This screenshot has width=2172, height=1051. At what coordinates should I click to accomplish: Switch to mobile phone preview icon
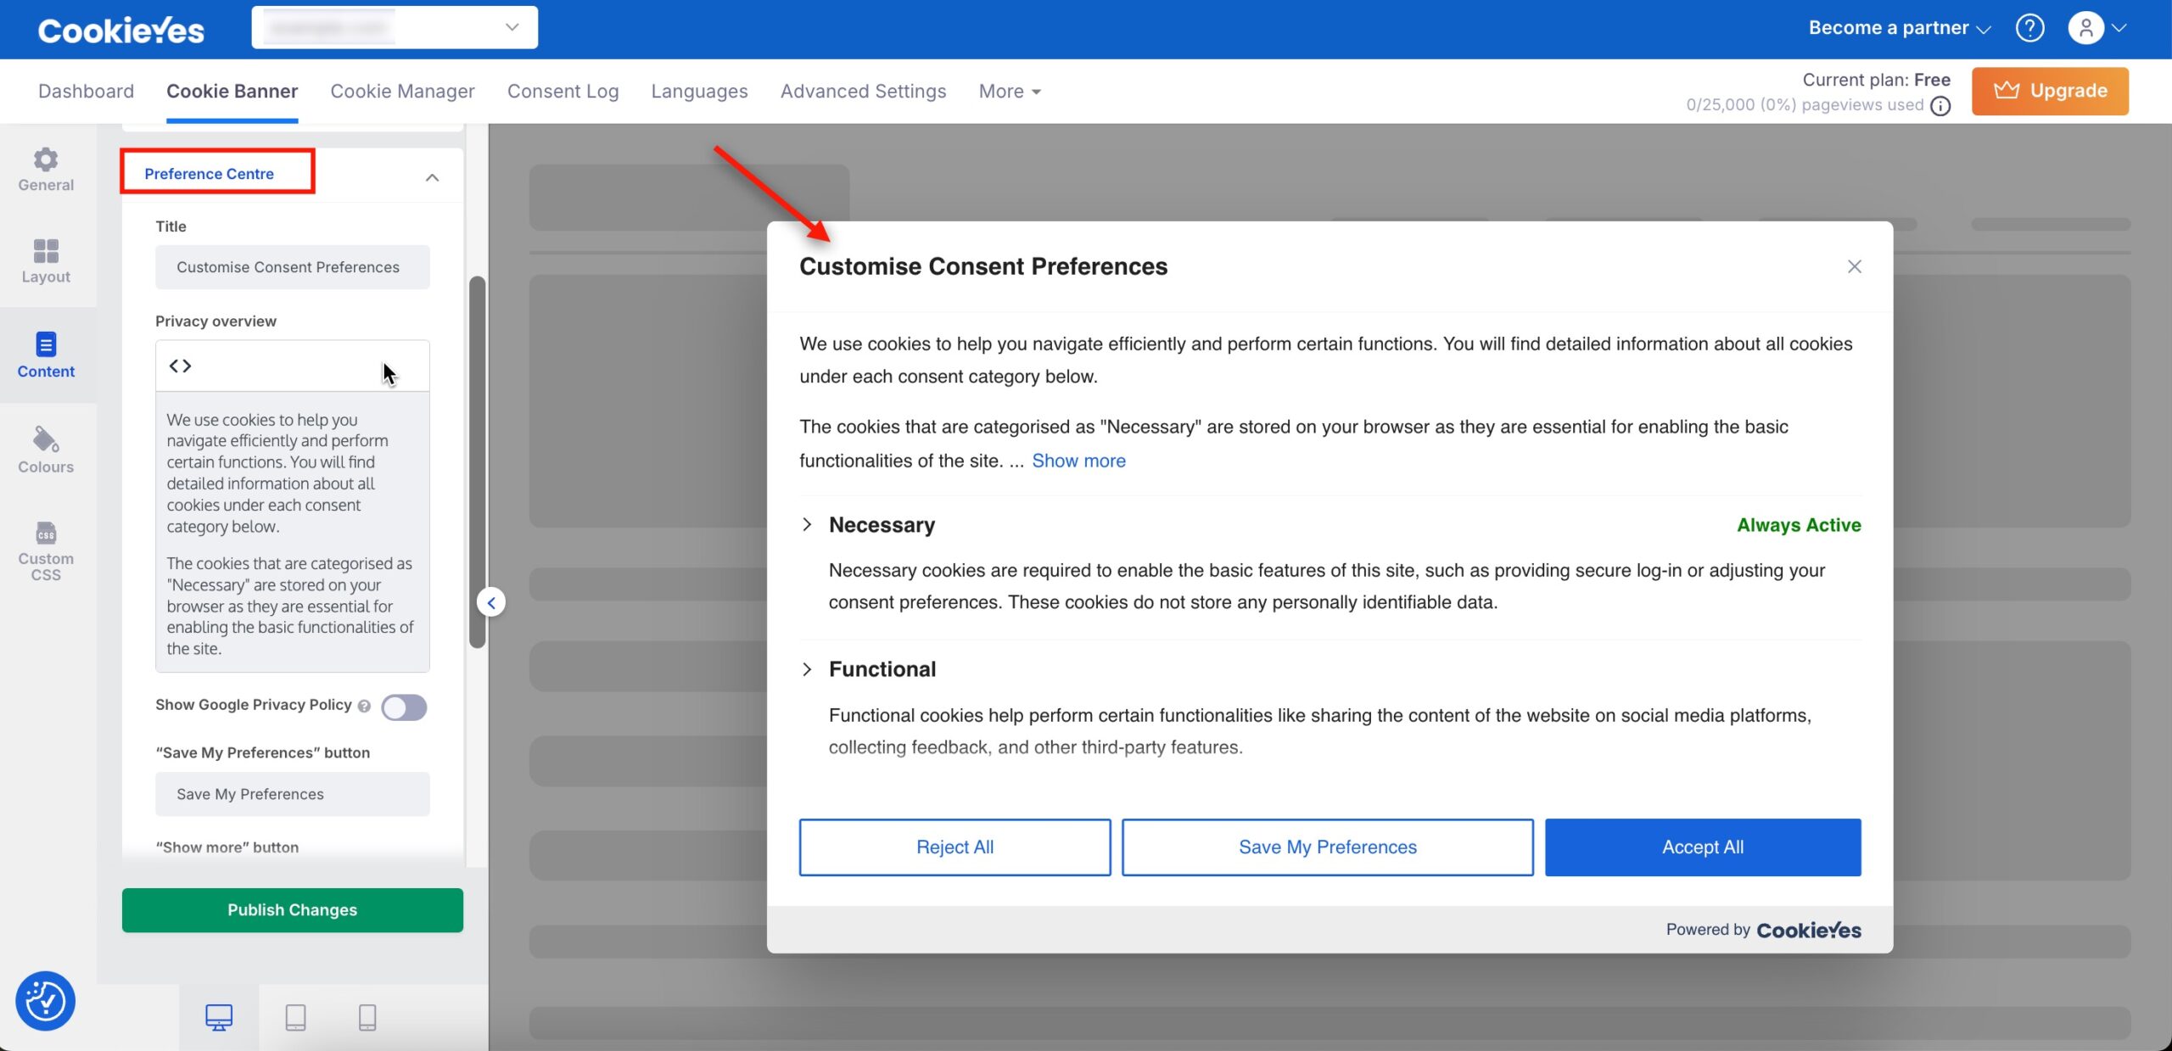click(367, 1016)
